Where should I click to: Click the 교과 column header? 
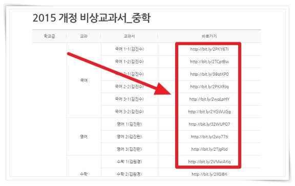pyautogui.click(x=83, y=36)
